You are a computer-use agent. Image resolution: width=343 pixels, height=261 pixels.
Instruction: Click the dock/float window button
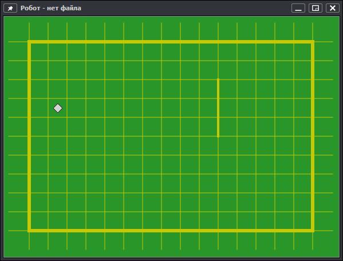(x=315, y=8)
